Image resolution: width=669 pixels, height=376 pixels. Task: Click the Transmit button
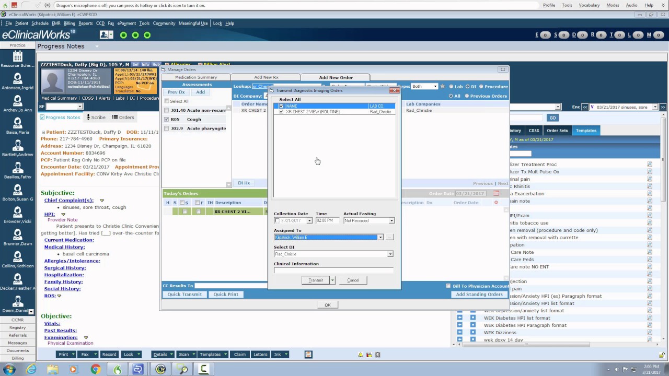tap(316, 280)
